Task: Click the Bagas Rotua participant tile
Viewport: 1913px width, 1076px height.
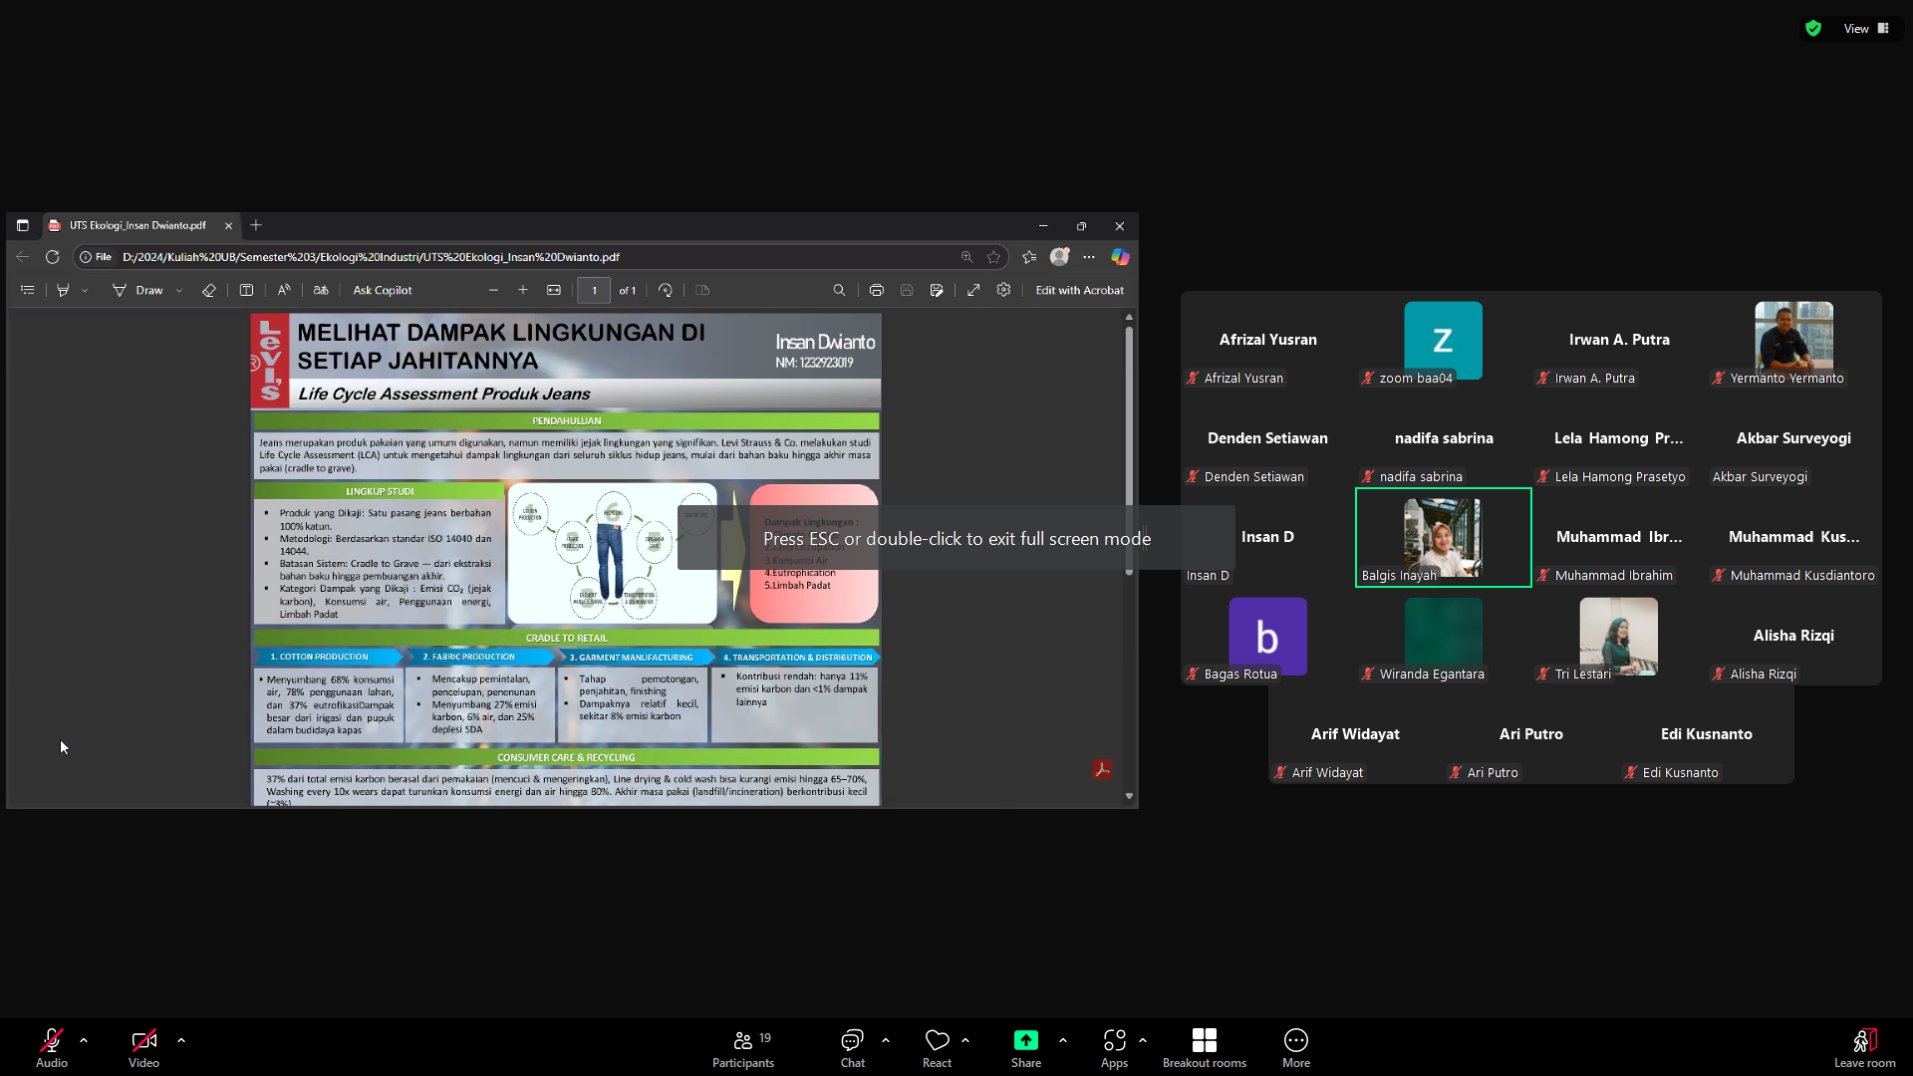Action: click(1268, 637)
